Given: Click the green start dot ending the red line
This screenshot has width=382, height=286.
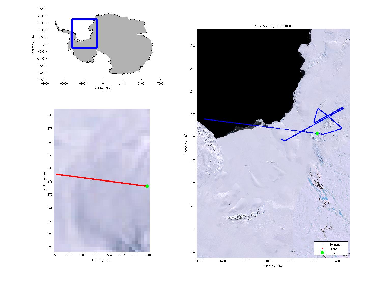Looking at the screenshot, I should [x=147, y=186].
